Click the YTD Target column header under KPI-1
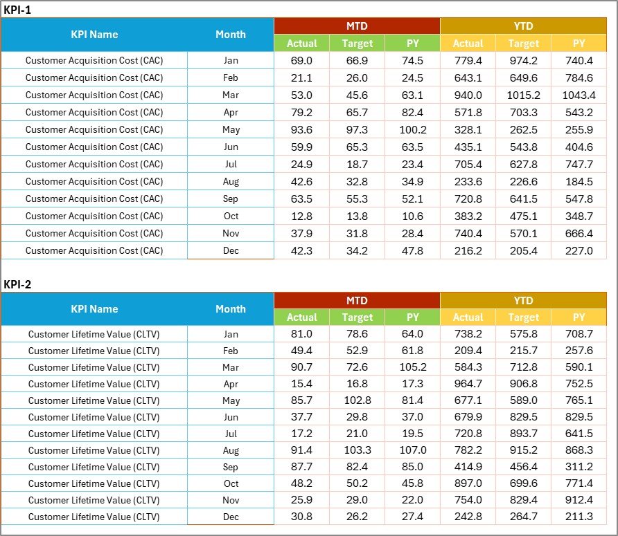 (524, 43)
